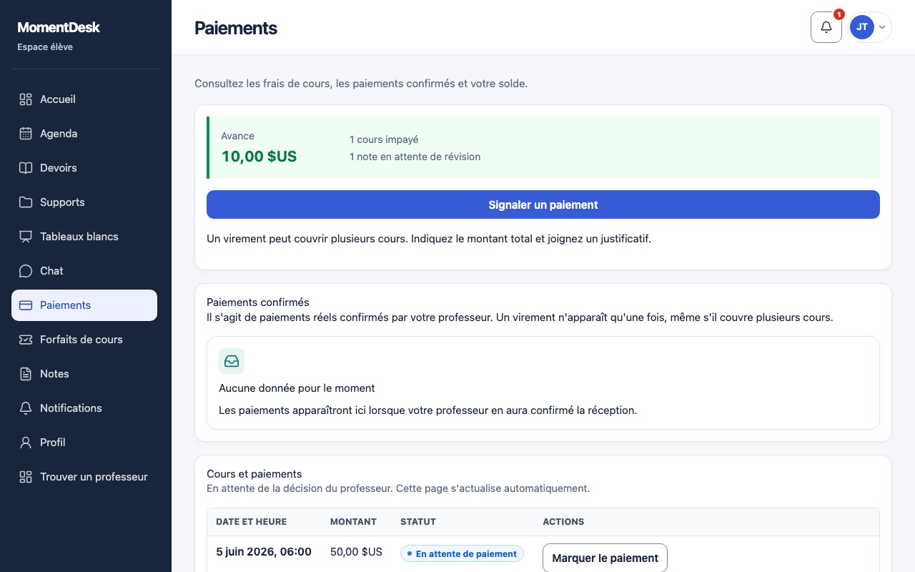Click the JT user avatar
The image size is (915, 572).
click(x=862, y=27)
